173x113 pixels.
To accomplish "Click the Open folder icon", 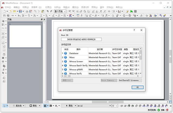I will pos(15,11).
